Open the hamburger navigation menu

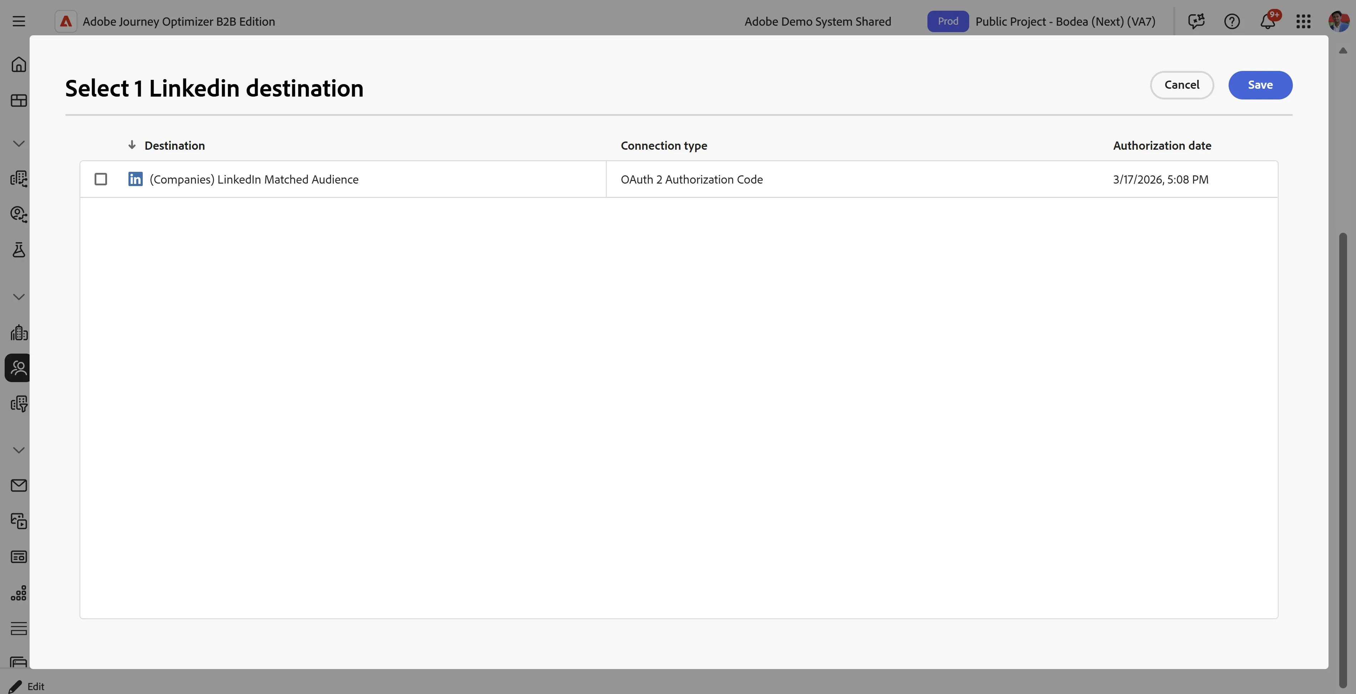pos(19,21)
